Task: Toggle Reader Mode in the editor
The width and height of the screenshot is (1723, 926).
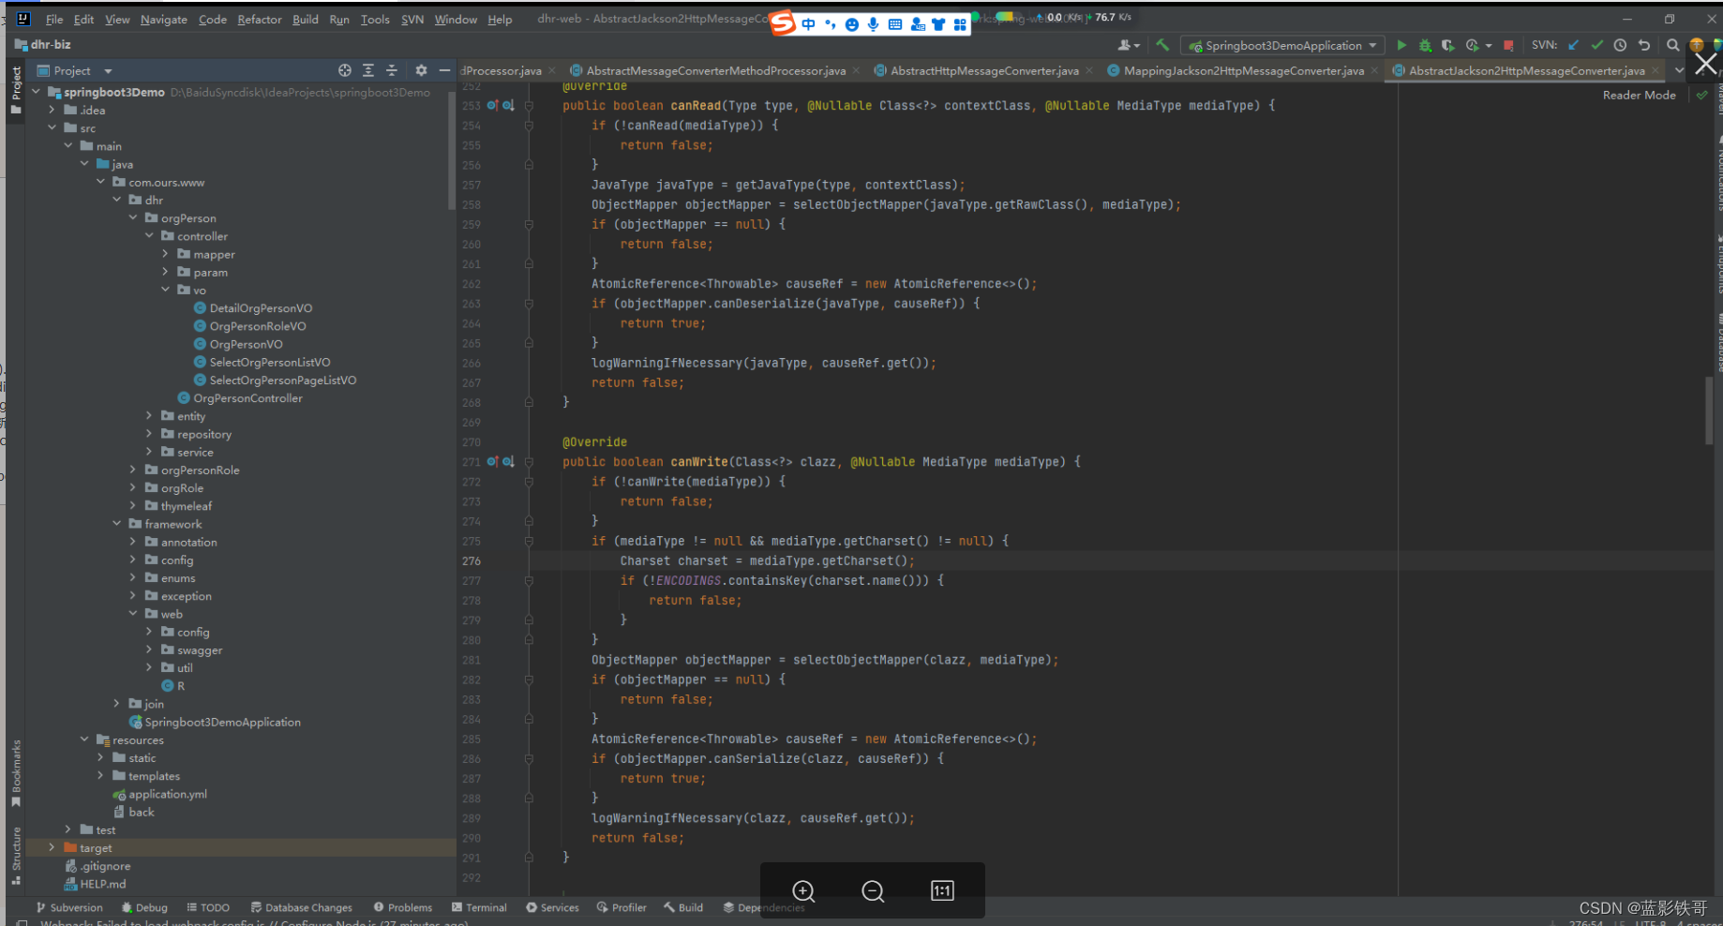Action: [x=1639, y=95]
